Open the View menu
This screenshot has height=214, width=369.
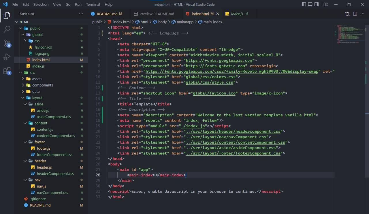coord(57,4)
